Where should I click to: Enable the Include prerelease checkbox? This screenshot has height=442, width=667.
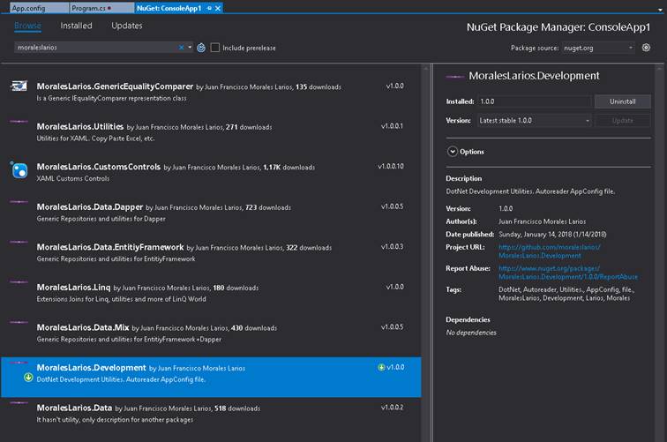[215, 48]
